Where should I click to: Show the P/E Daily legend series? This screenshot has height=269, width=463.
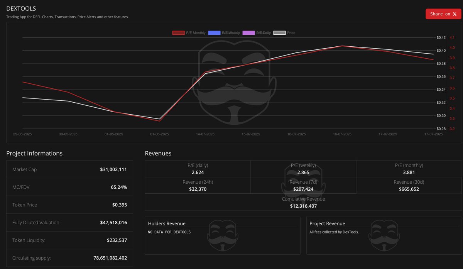pyautogui.click(x=257, y=33)
